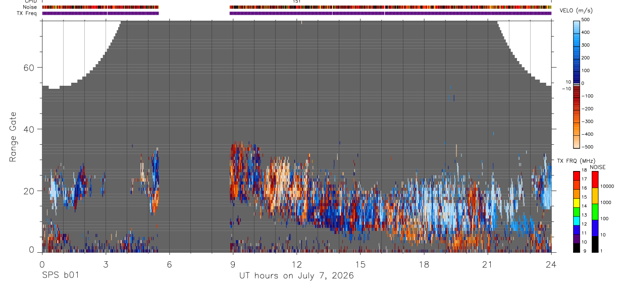620x286 pixels.
Task: Click range gate 60 axis label
Action: (28, 68)
